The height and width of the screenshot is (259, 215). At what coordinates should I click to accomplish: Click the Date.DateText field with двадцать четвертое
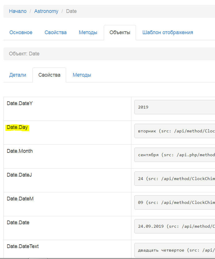174,250
